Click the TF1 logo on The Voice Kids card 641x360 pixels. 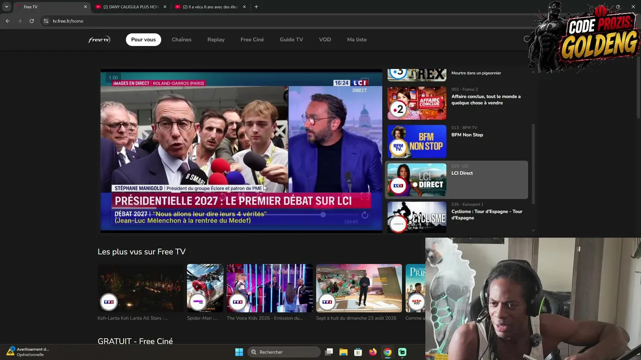pos(237,302)
